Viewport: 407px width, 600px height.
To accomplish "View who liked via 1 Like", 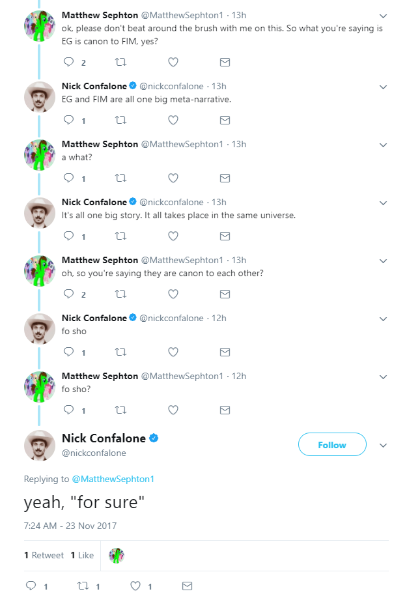I will coord(82,555).
